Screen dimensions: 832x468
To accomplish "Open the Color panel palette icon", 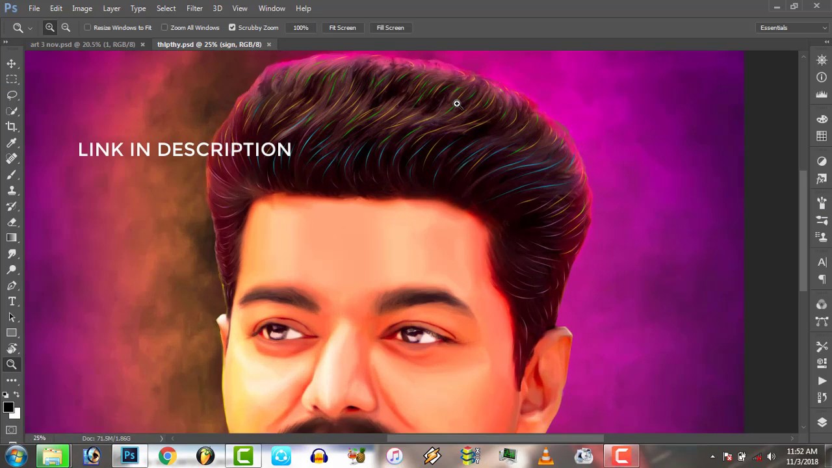I will click(822, 120).
